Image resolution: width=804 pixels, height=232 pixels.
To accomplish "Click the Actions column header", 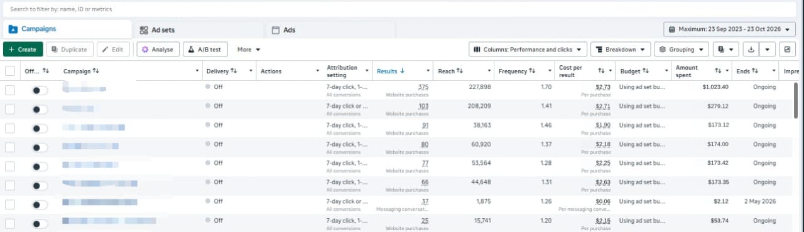I will coord(271,71).
